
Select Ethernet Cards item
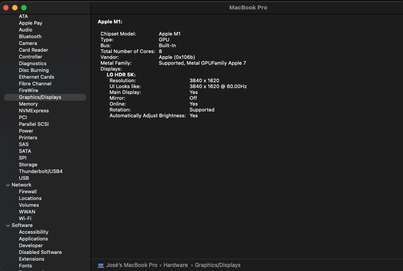tap(36, 77)
